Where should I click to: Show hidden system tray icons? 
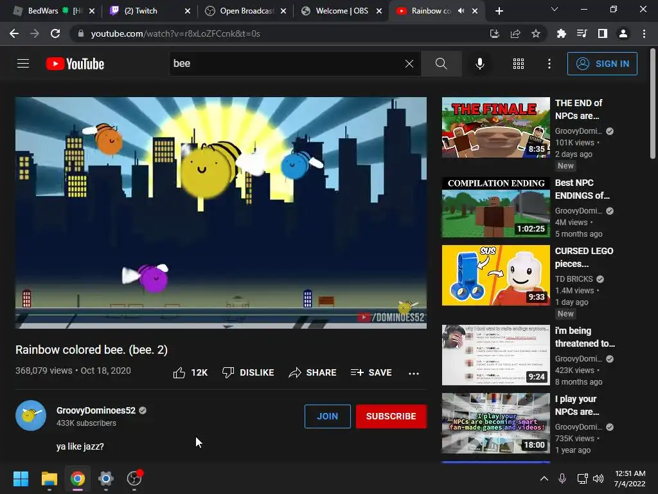coord(544,479)
